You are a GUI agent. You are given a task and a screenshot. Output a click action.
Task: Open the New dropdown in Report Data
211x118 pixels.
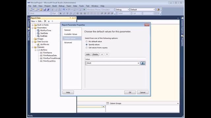(34, 21)
